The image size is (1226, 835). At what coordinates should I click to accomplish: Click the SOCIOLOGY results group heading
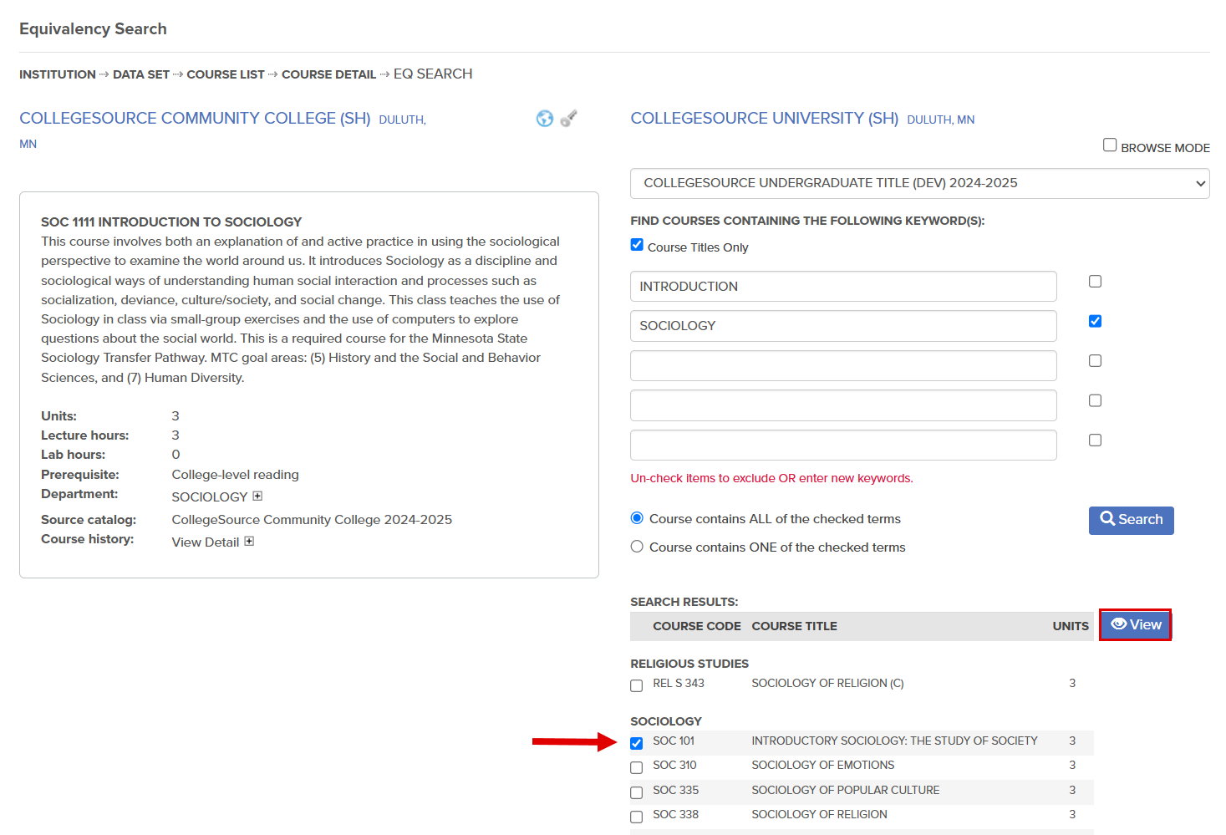(666, 721)
